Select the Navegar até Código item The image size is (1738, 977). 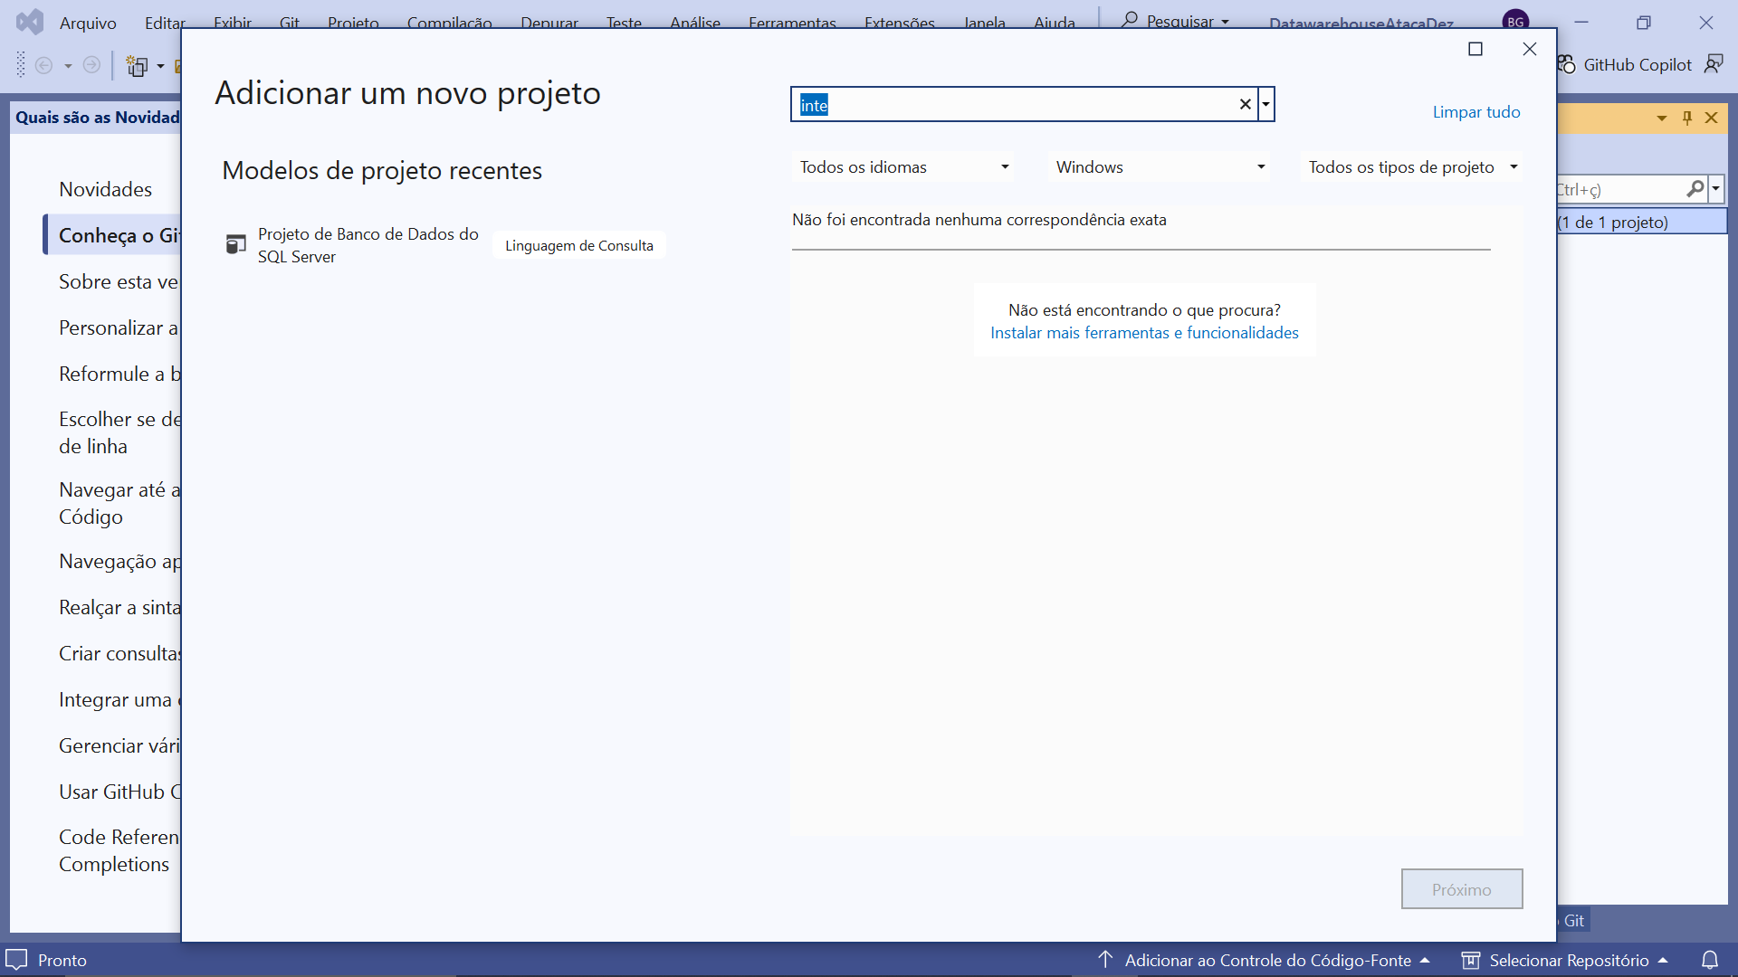point(118,503)
